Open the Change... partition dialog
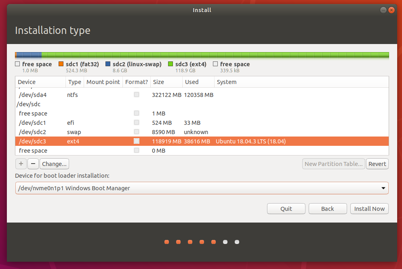This screenshot has width=402, height=269. tap(54, 164)
